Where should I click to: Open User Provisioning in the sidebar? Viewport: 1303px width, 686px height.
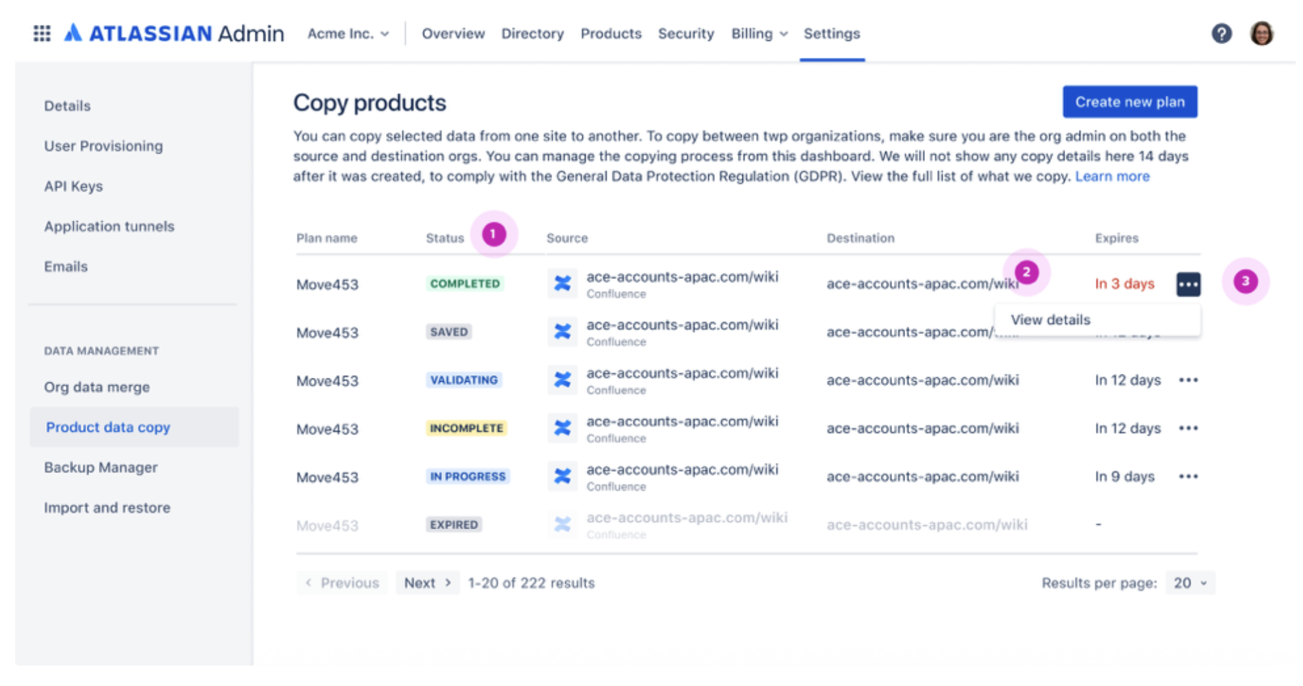(103, 146)
